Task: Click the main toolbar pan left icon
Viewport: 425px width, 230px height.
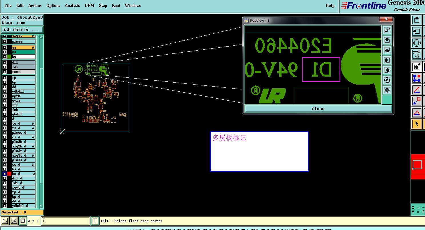Action: click(417, 31)
